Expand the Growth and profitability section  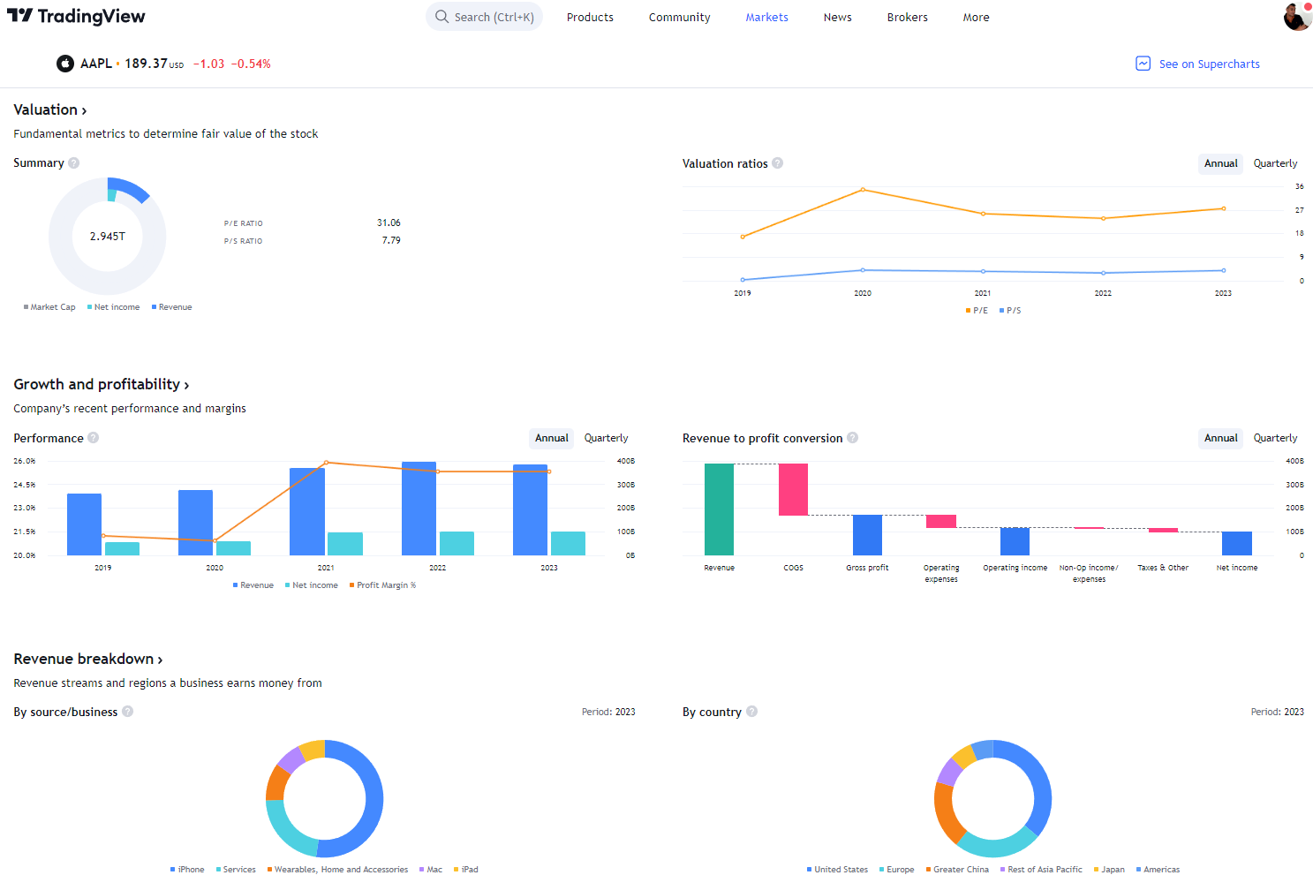tap(186, 384)
